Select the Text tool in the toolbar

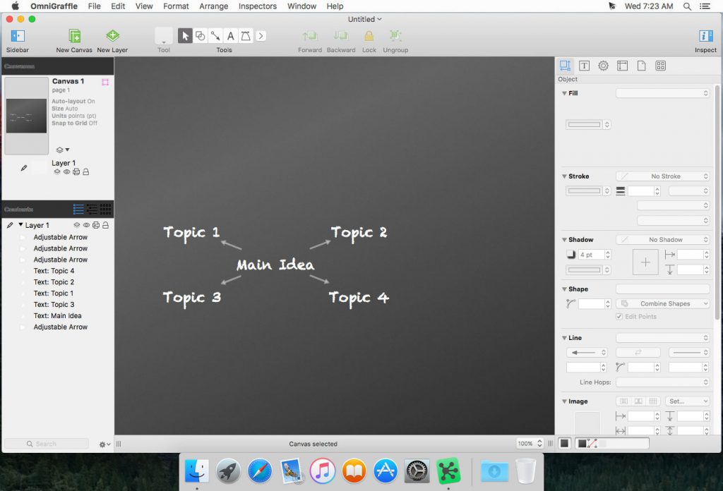[x=230, y=35]
